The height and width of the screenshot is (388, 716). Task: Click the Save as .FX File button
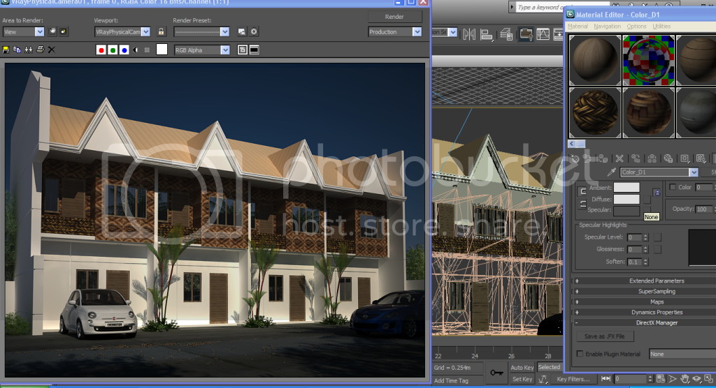[605, 336]
